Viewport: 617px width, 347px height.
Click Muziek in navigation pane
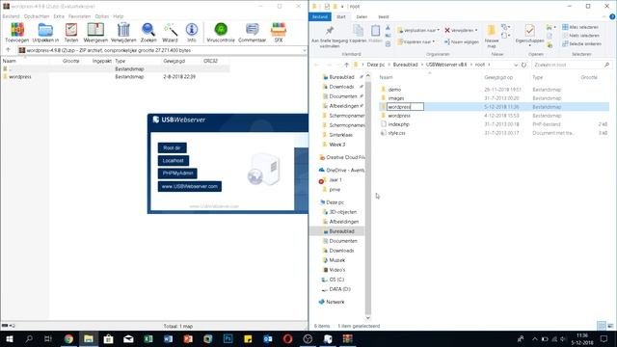tap(337, 260)
